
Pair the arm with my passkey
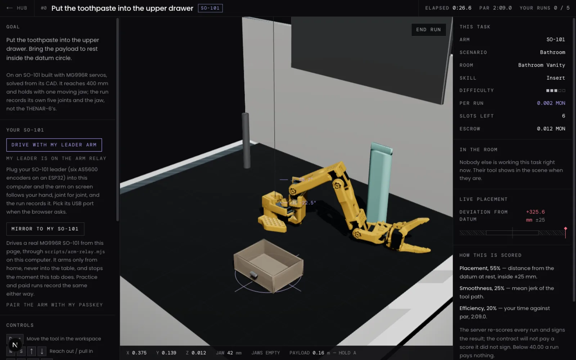point(54,305)
